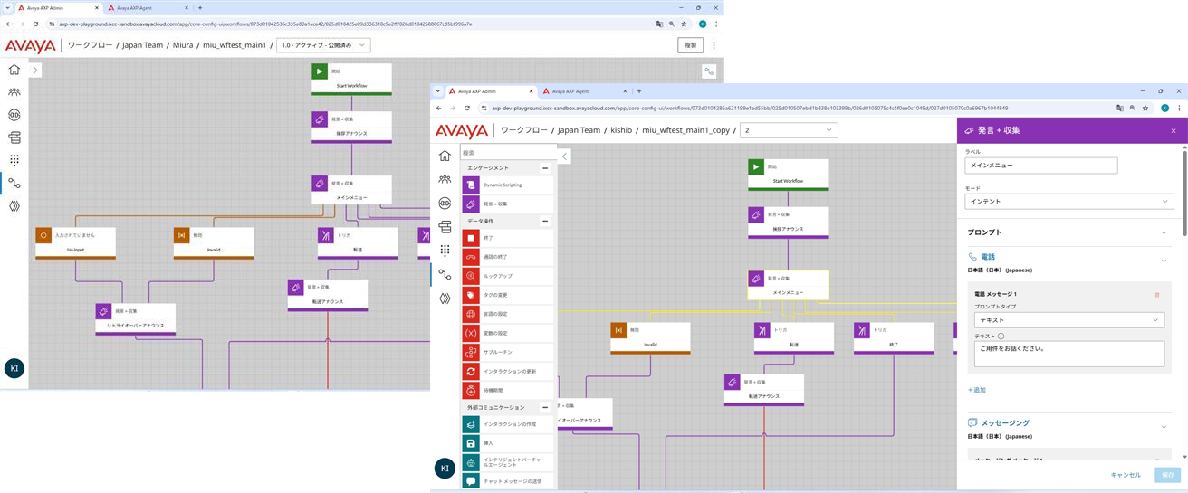Collapse the 外部コミュニケーション palette section

[545, 408]
